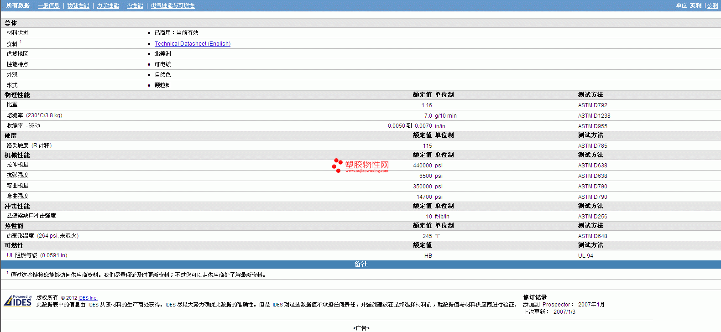Click the in/in unit
Image resolution: width=721 pixels, height=332 pixels.
[x=440, y=126]
